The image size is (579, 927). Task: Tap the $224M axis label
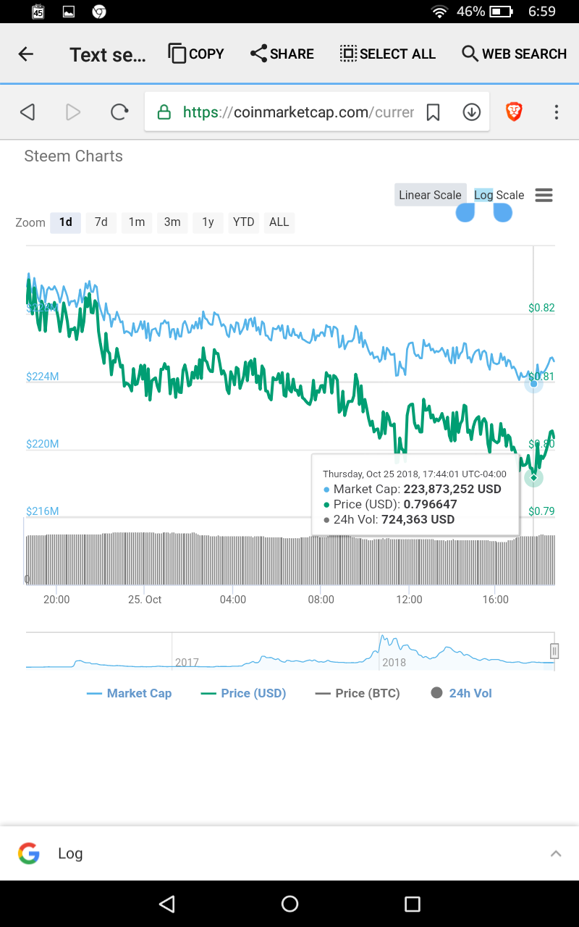pos(43,377)
